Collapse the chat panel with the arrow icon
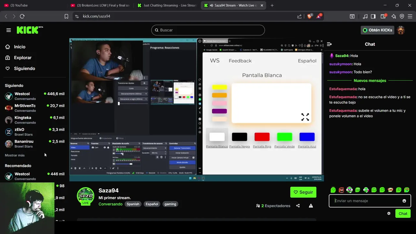 (x=329, y=44)
